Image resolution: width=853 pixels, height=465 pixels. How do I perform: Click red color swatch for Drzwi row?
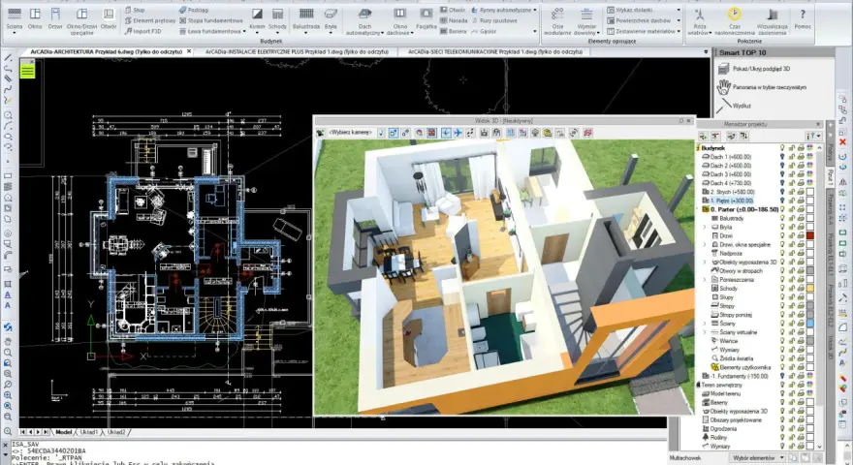pyautogui.click(x=810, y=236)
